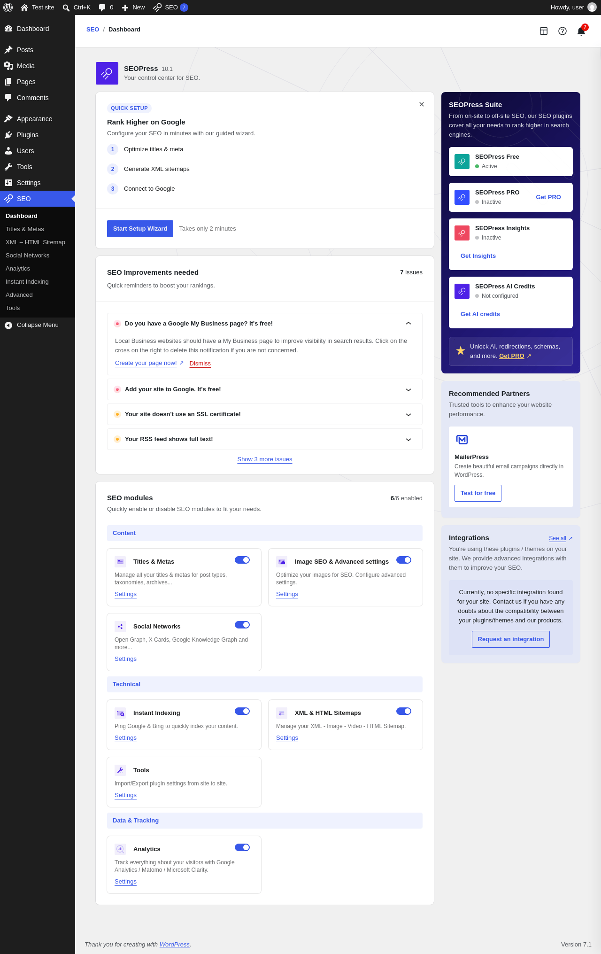Request an integration
Screen dimensions: 601x954
point(511,639)
